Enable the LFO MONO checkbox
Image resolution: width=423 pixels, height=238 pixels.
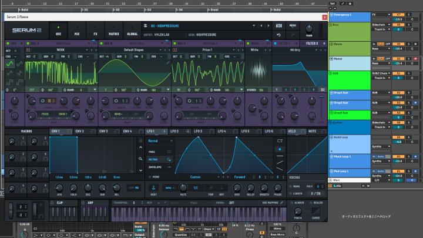(150, 177)
